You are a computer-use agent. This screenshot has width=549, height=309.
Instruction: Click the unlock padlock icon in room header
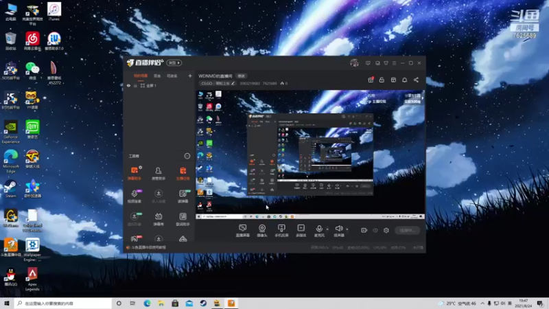[382, 80]
